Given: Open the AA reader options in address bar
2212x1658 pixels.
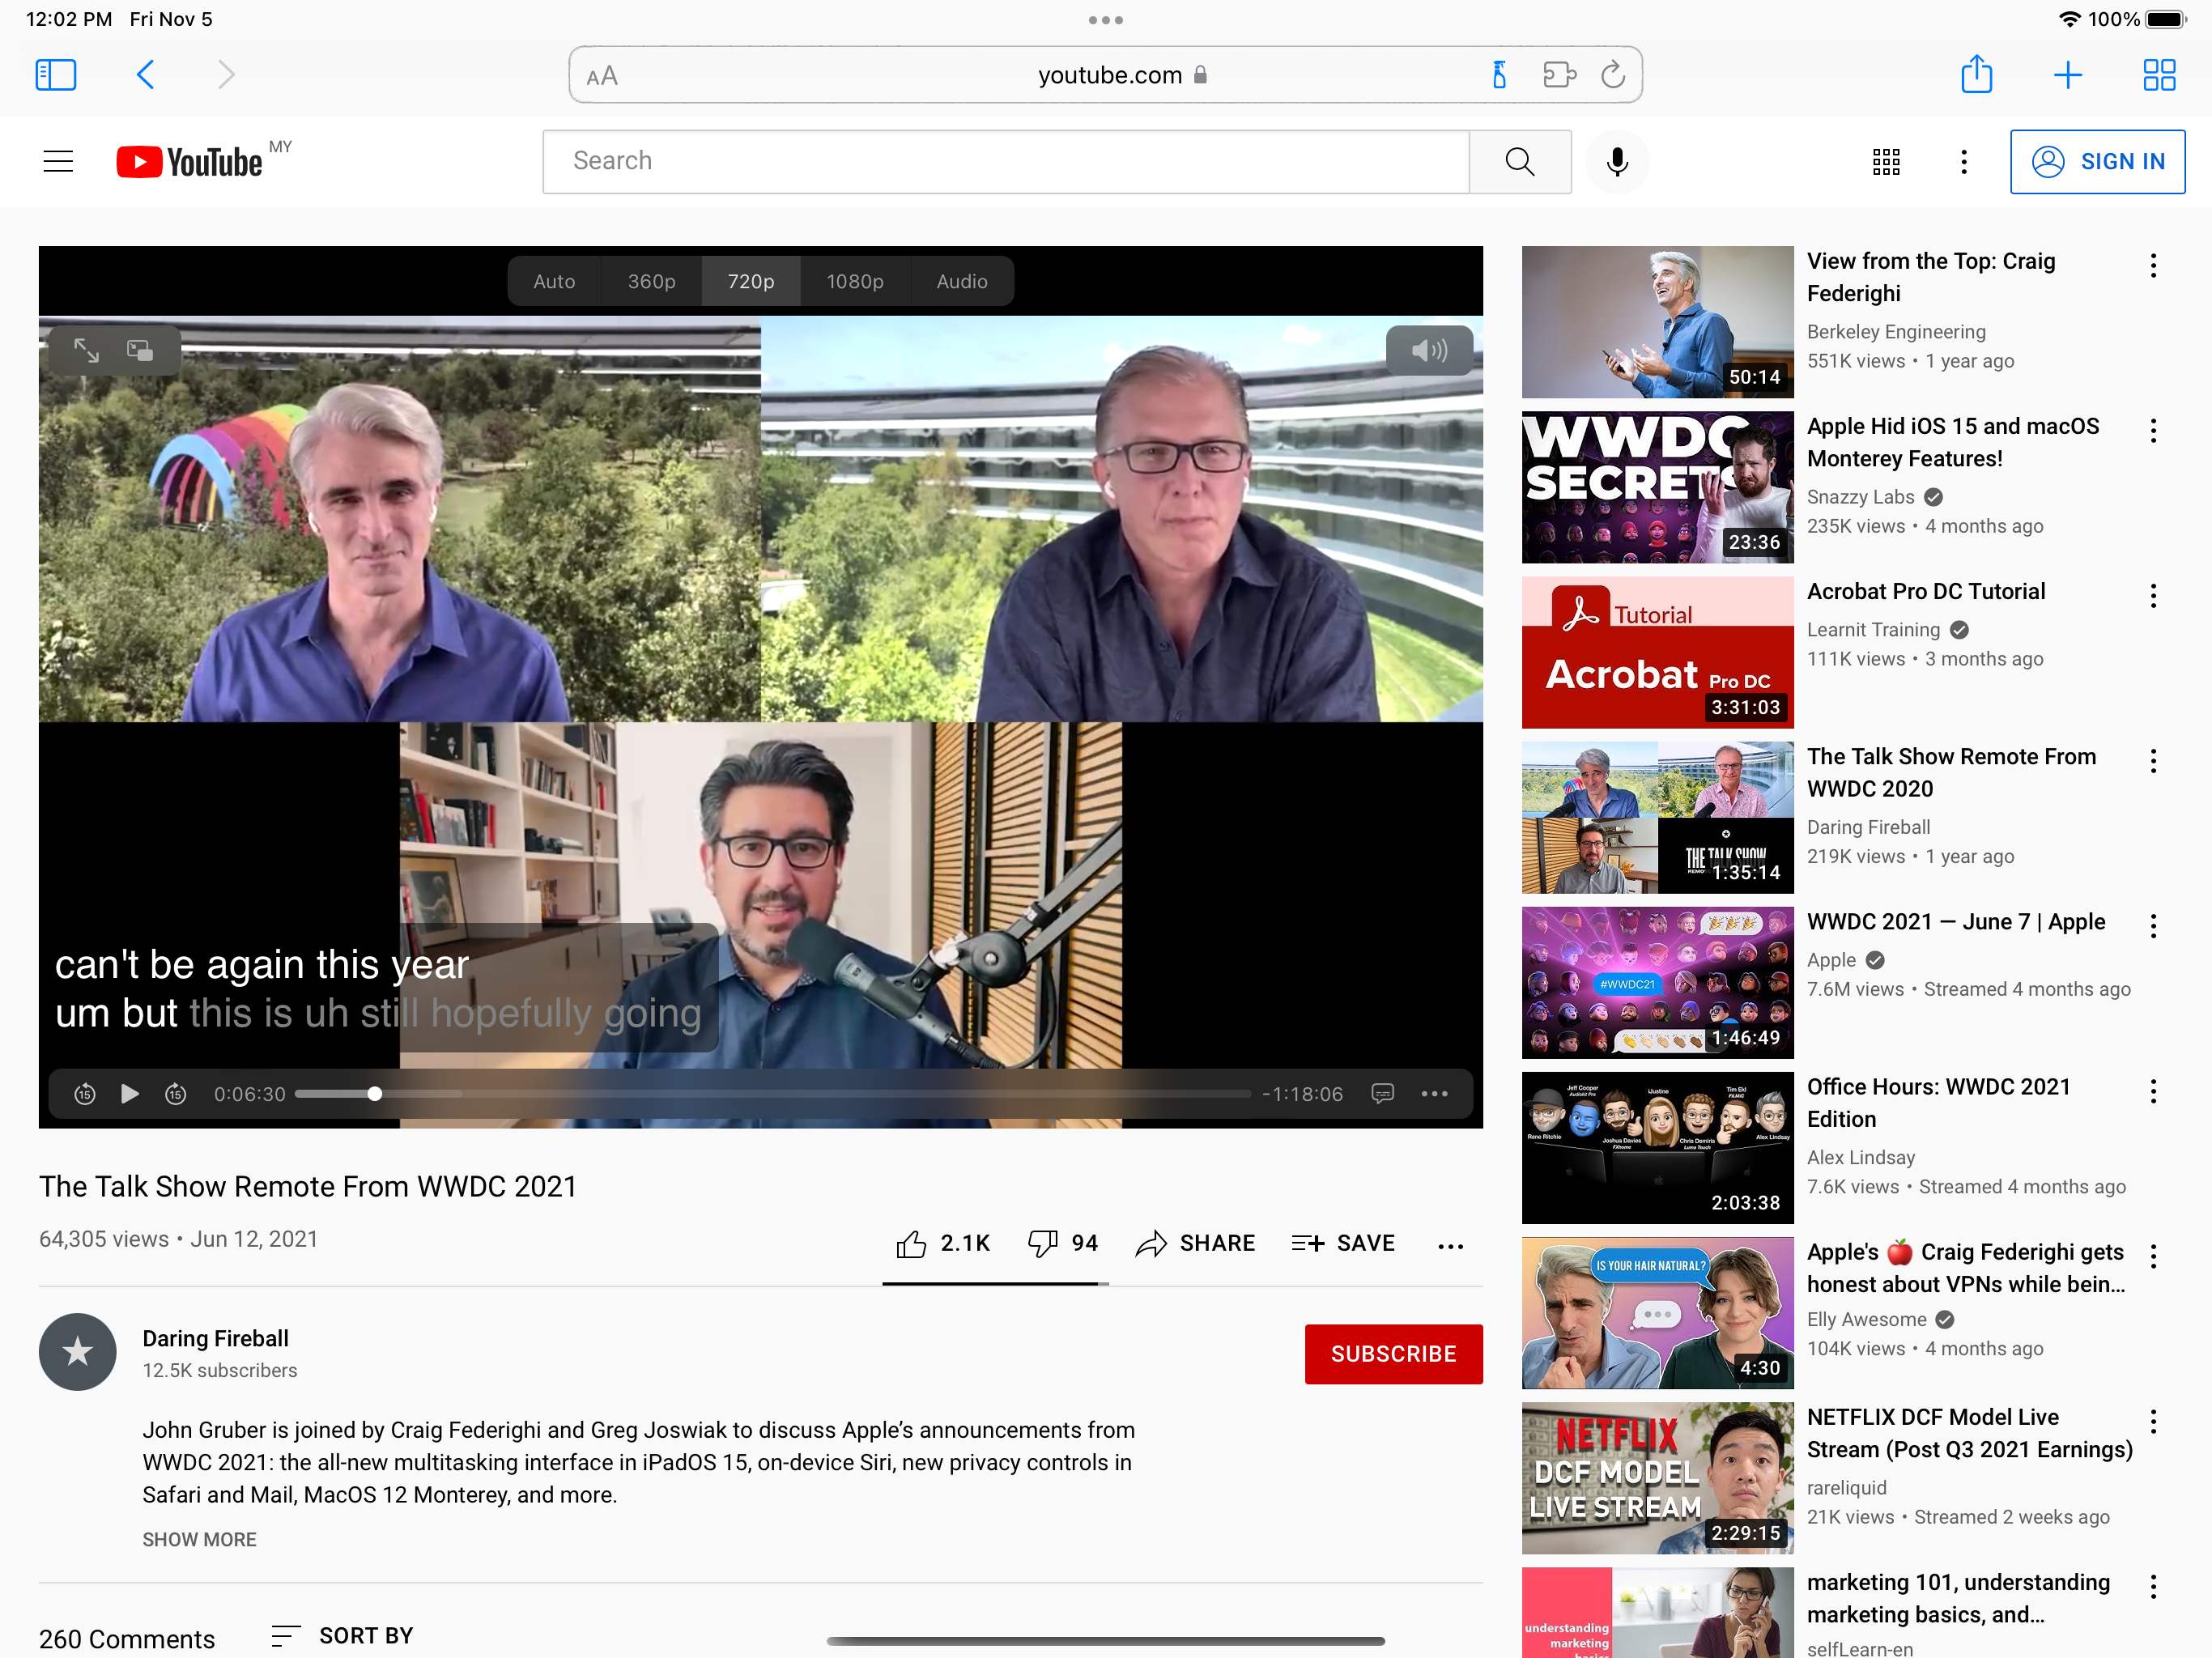Looking at the screenshot, I should coord(602,76).
